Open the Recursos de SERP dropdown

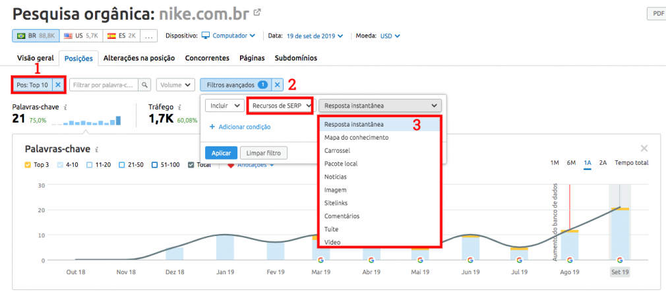click(x=281, y=105)
